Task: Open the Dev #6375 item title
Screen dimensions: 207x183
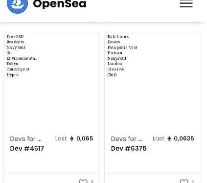Action: click(x=129, y=148)
